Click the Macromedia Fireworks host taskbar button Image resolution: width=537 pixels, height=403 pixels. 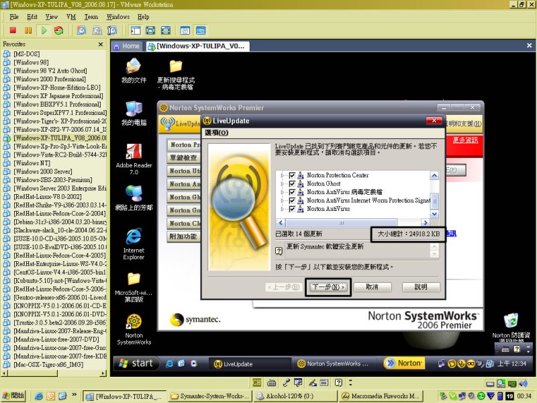[x=381, y=396]
